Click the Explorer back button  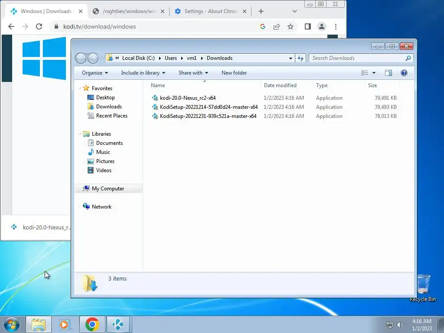click(x=81, y=59)
